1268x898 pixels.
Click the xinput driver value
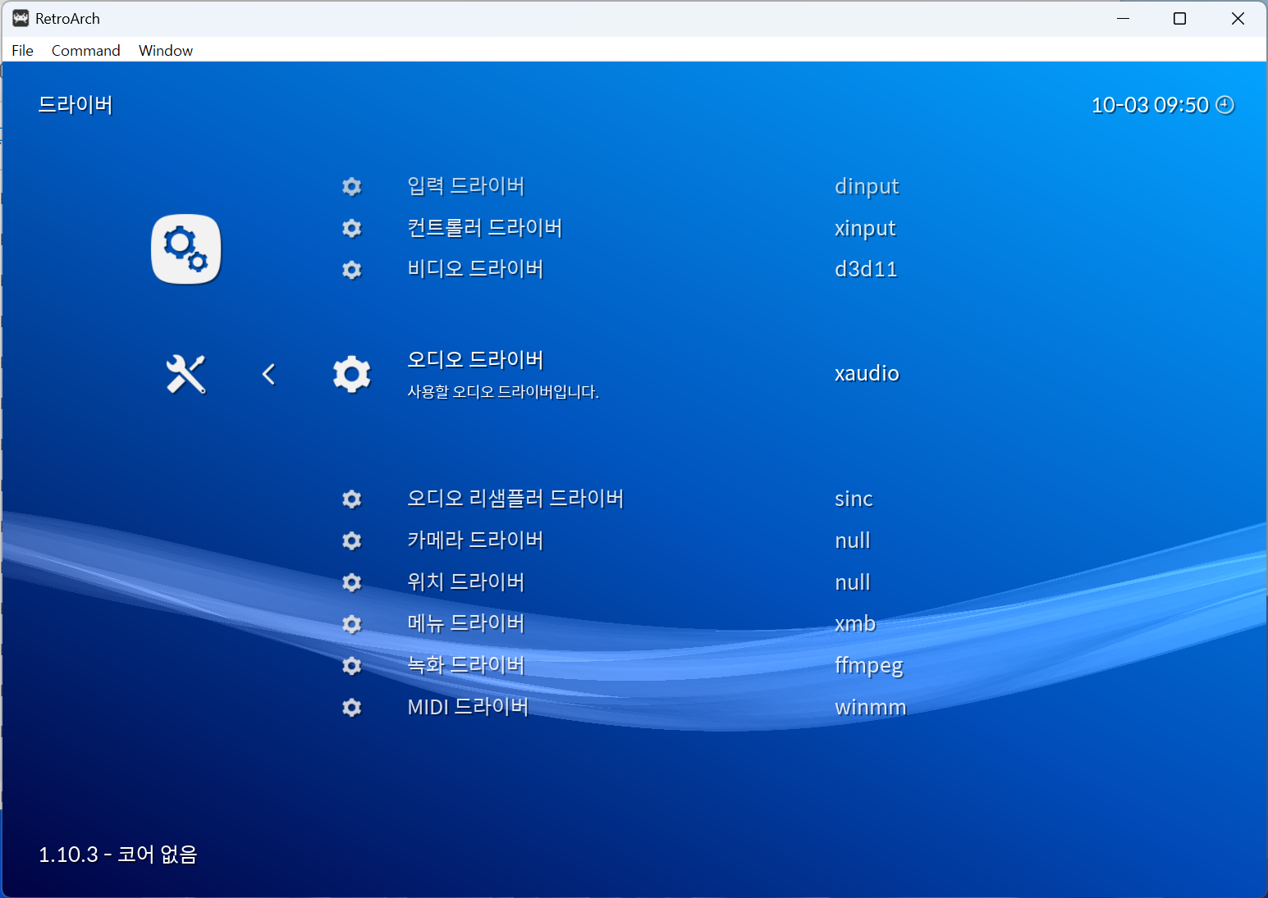coord(865,229)
